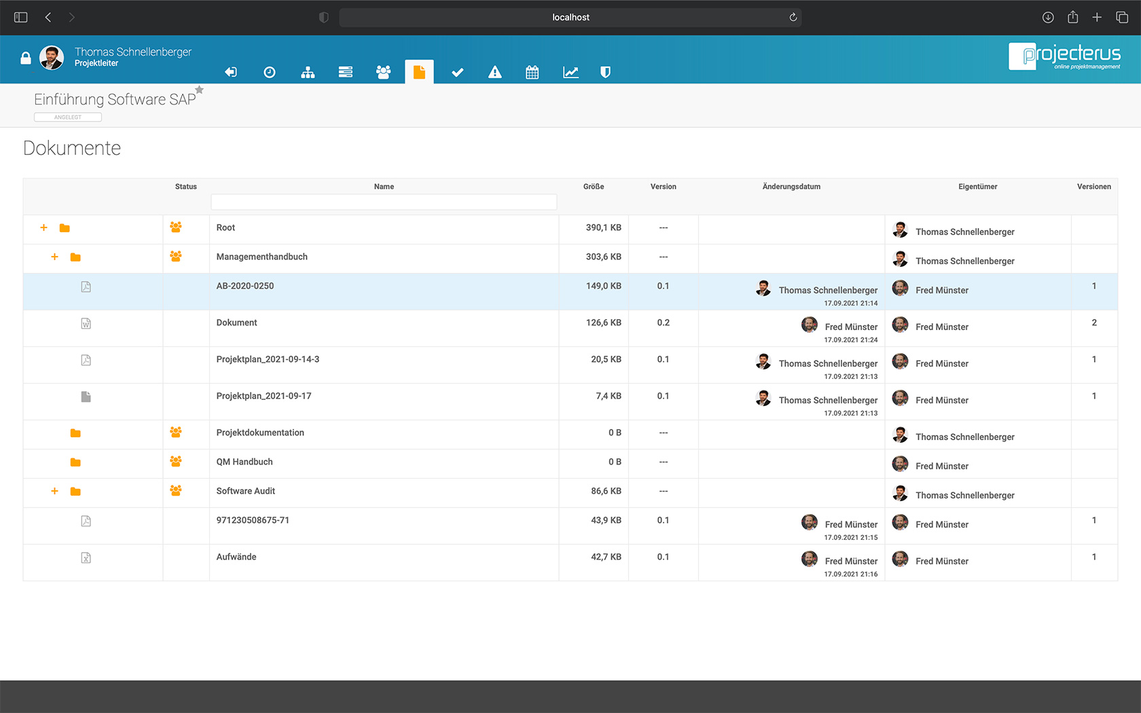Open the calendar icon in the navbar
This screenshot has height=713, width=1141.
click(532, 71)
